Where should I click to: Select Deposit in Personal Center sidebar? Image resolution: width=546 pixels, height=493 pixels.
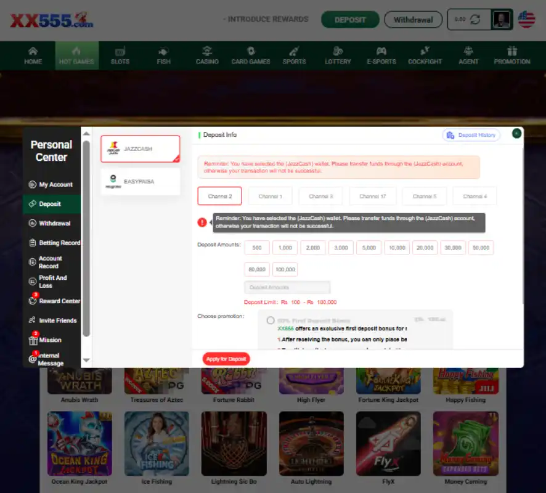(51, 204)
